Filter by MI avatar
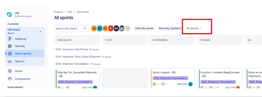262x97 pixels. click(116, 28)
